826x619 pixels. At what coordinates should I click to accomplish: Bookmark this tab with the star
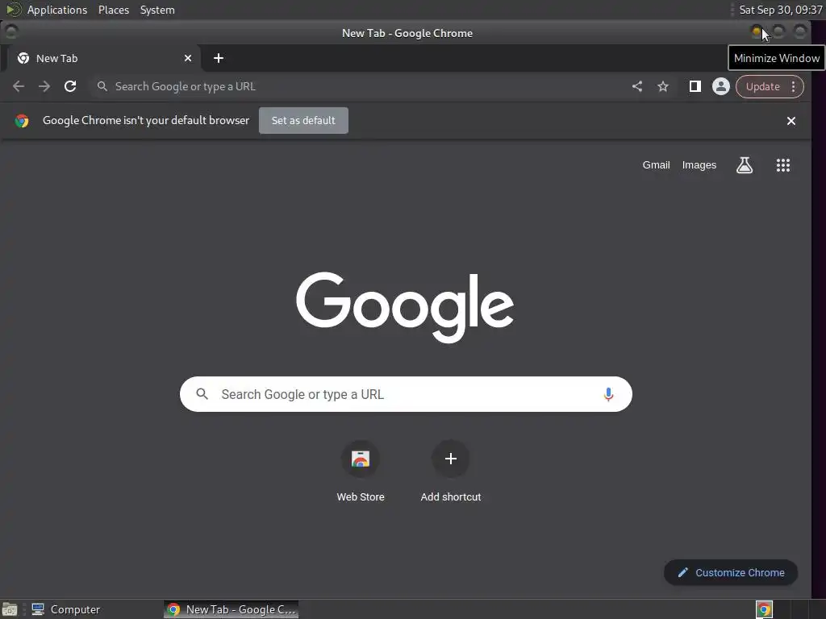click(663, 86)
